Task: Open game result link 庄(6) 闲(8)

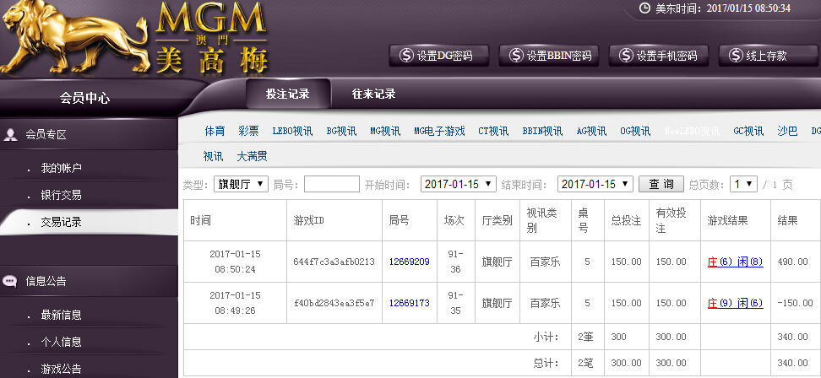Action: [735, 262]
